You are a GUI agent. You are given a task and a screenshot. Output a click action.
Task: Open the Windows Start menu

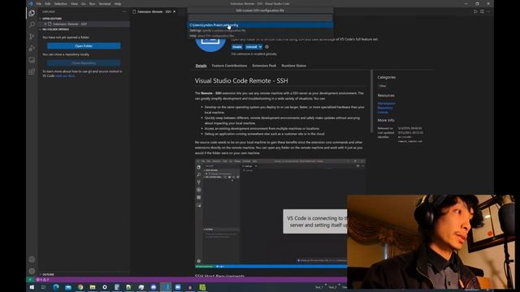[x=32, y=287]
